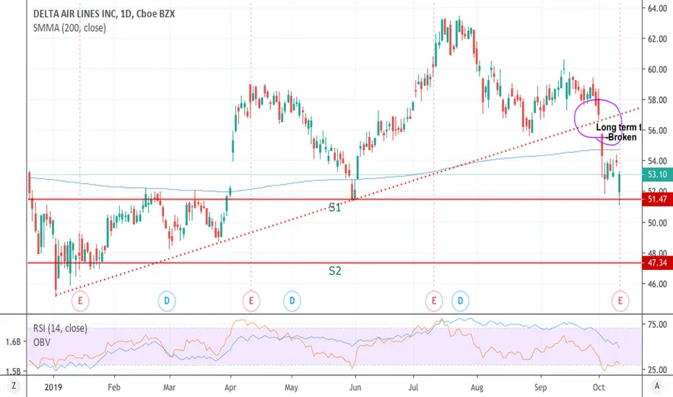Select the S2 support line label
Screen dimensions: 673x397
click(x=335, y=271)
